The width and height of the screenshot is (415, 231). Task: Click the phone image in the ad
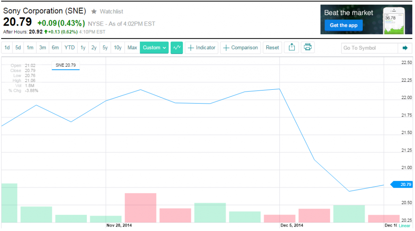pos(394,21)
